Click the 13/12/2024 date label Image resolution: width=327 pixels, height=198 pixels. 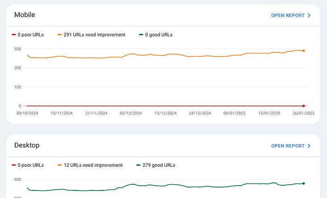tap(165, 113)
